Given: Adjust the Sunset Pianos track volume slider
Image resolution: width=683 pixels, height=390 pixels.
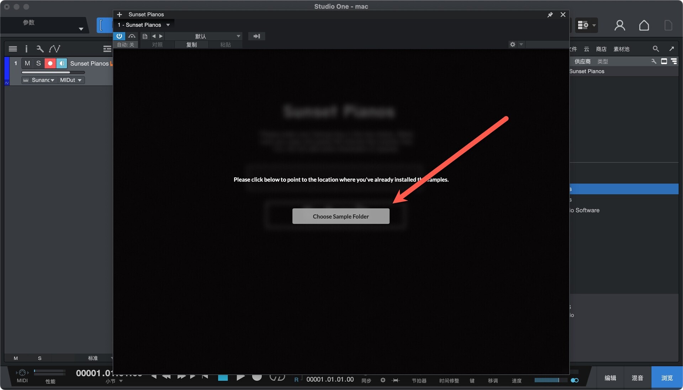Looking at the screenshot, I should (x=53, y=72).
